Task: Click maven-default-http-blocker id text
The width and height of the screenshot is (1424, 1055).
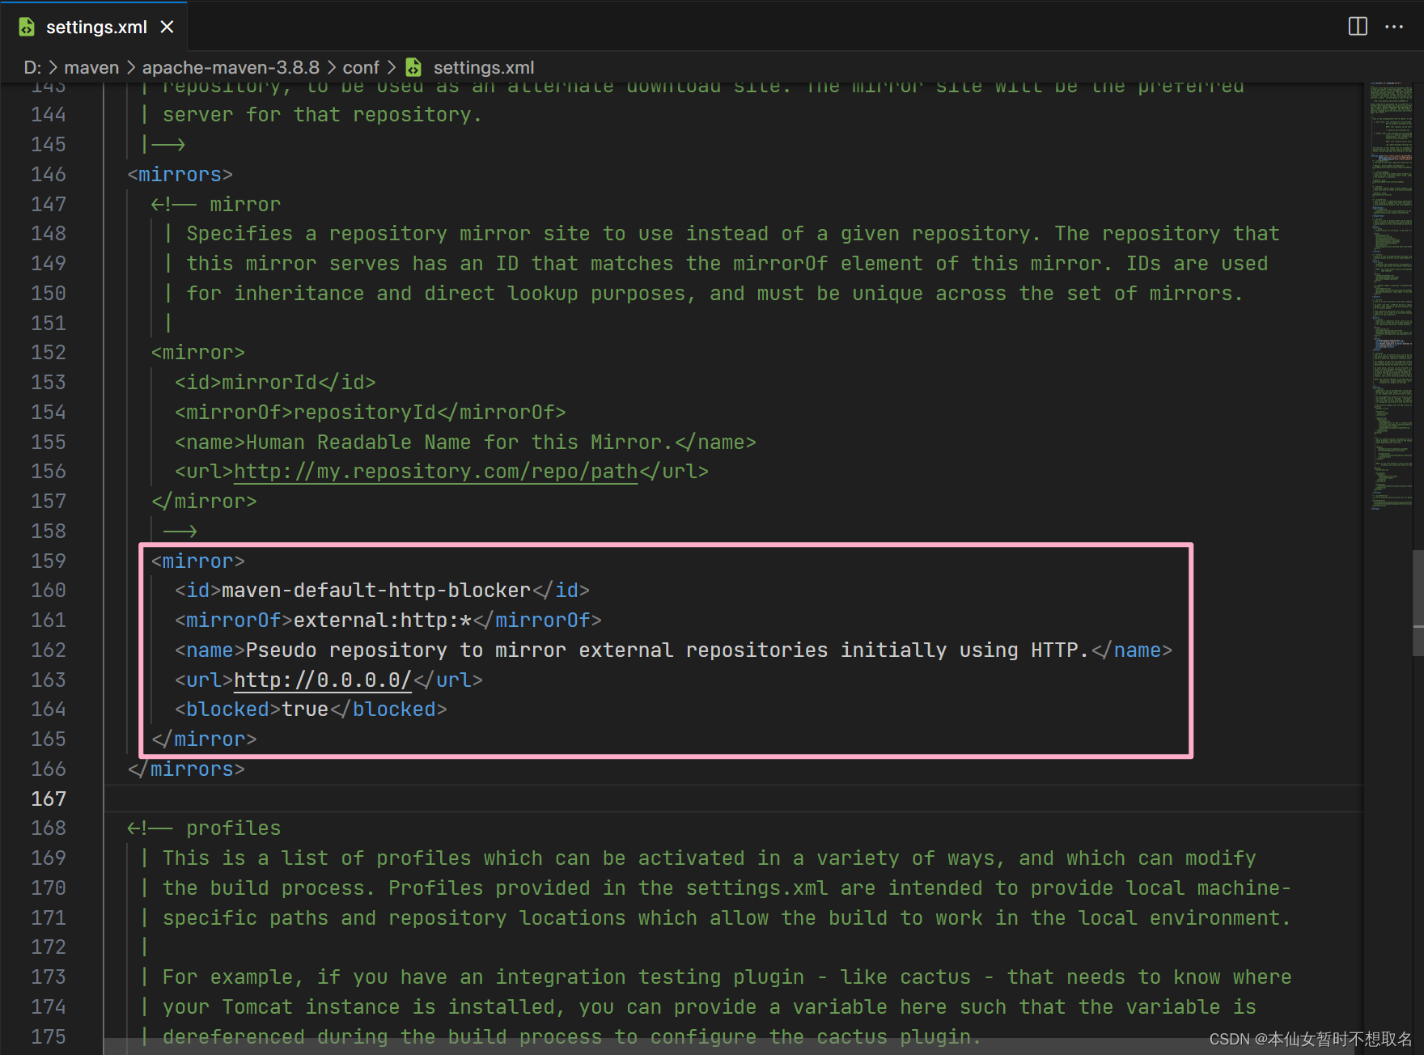Action: tap(376, 591)
